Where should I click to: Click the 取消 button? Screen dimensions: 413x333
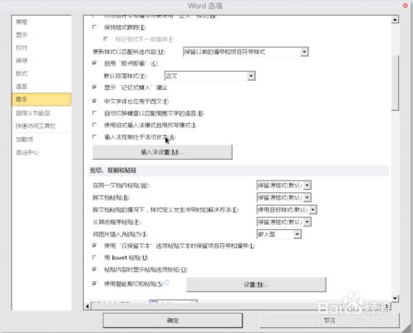tap(329, 321)
